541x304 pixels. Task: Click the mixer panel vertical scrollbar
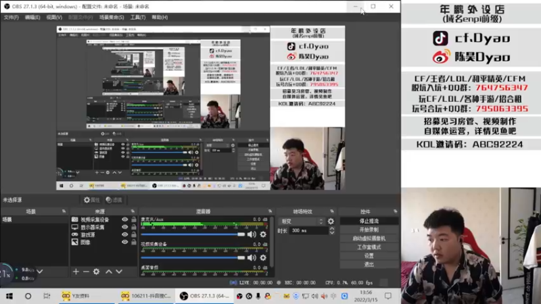coord(272,241)
